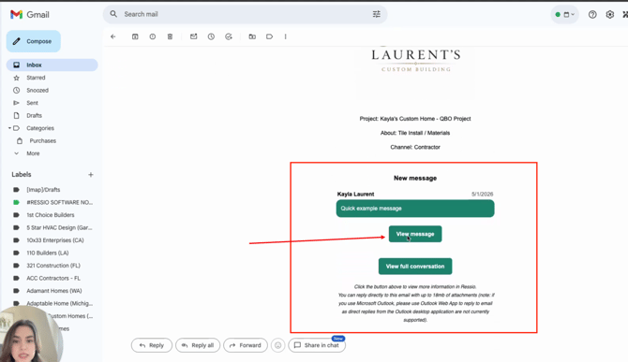This screenshot has width=628, height=362.
Task: Create a new label with plus icon
Action: click(91, 175)
